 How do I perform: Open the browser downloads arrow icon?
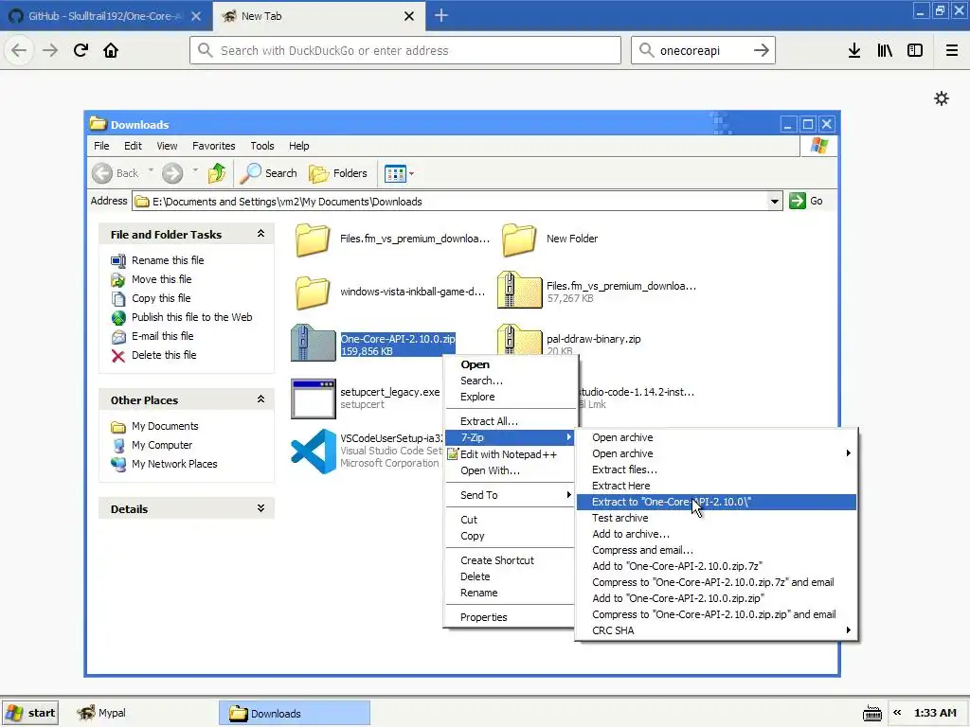coord(854,50)
